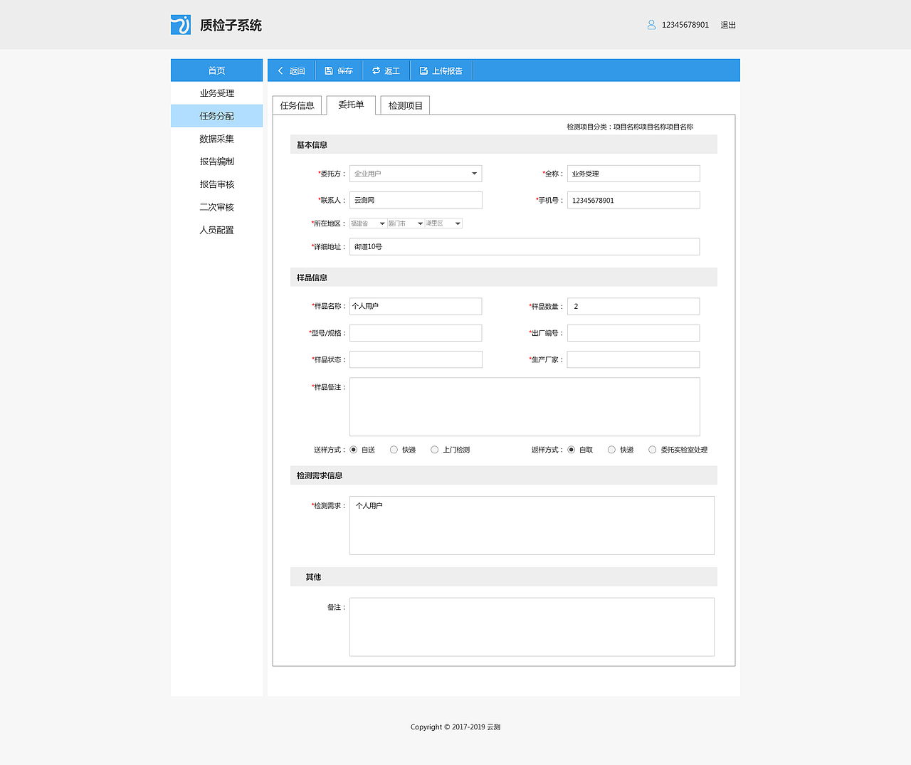Click the user profile icon

point(651,25)
